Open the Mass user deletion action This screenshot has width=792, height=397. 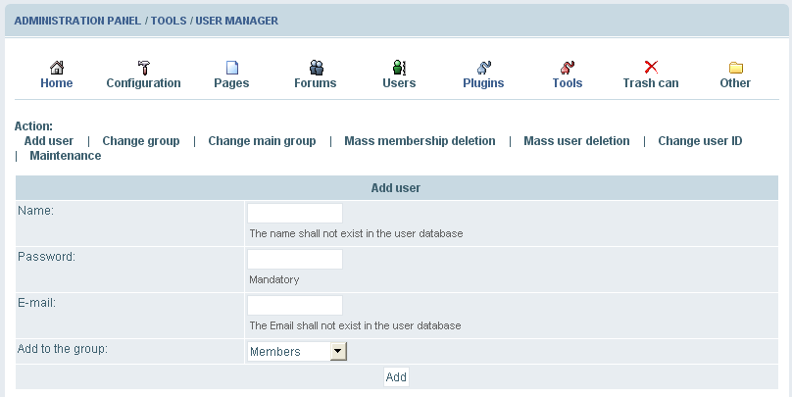click(576, 141)
